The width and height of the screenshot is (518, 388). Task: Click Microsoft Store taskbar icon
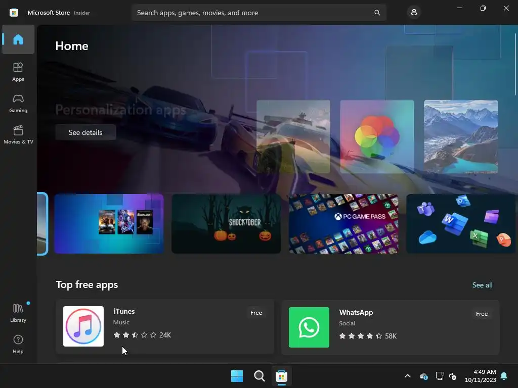point(281,376)
